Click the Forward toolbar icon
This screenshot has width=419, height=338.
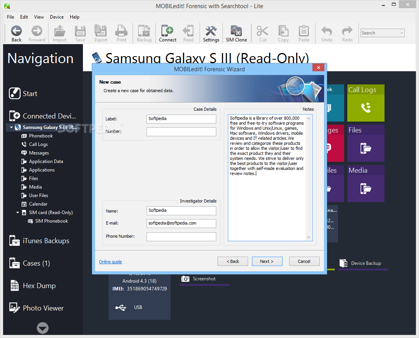coord(37,33)
